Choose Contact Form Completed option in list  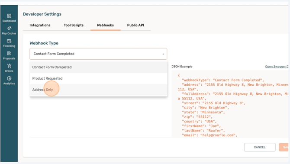(98, 67)
